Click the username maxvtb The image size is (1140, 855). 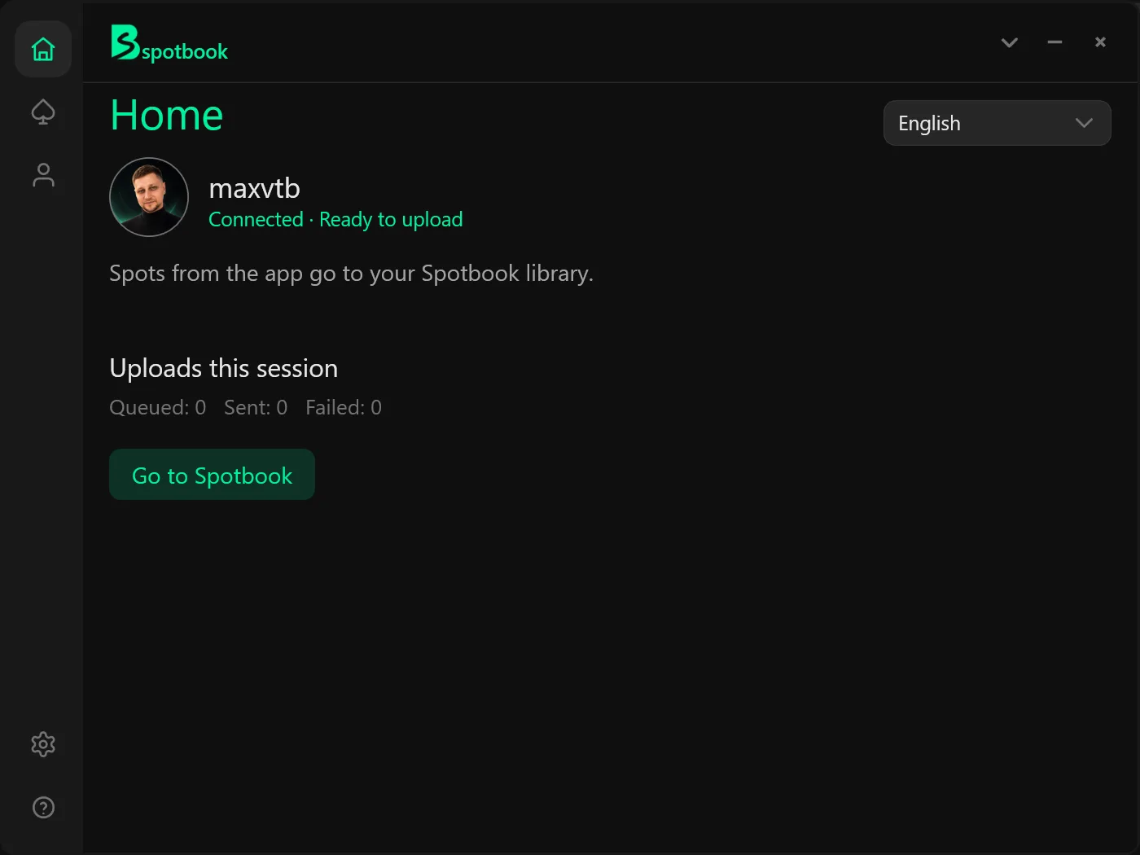254,188
